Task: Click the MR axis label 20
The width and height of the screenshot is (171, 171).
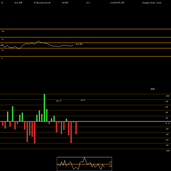Action: coord(167,118)
